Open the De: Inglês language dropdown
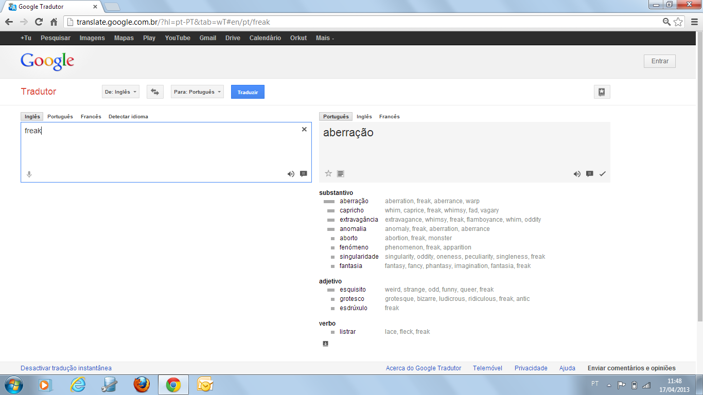 pyautogui.click(x=120, y=92)
